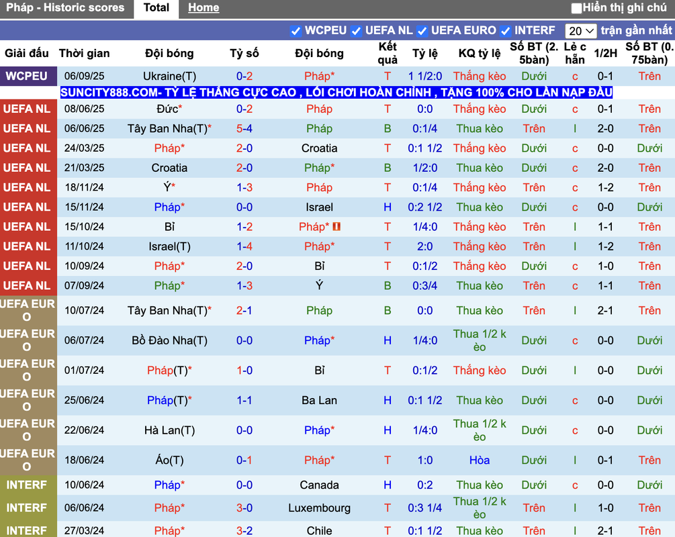Click the WCPEU league label

pos(27,76)
